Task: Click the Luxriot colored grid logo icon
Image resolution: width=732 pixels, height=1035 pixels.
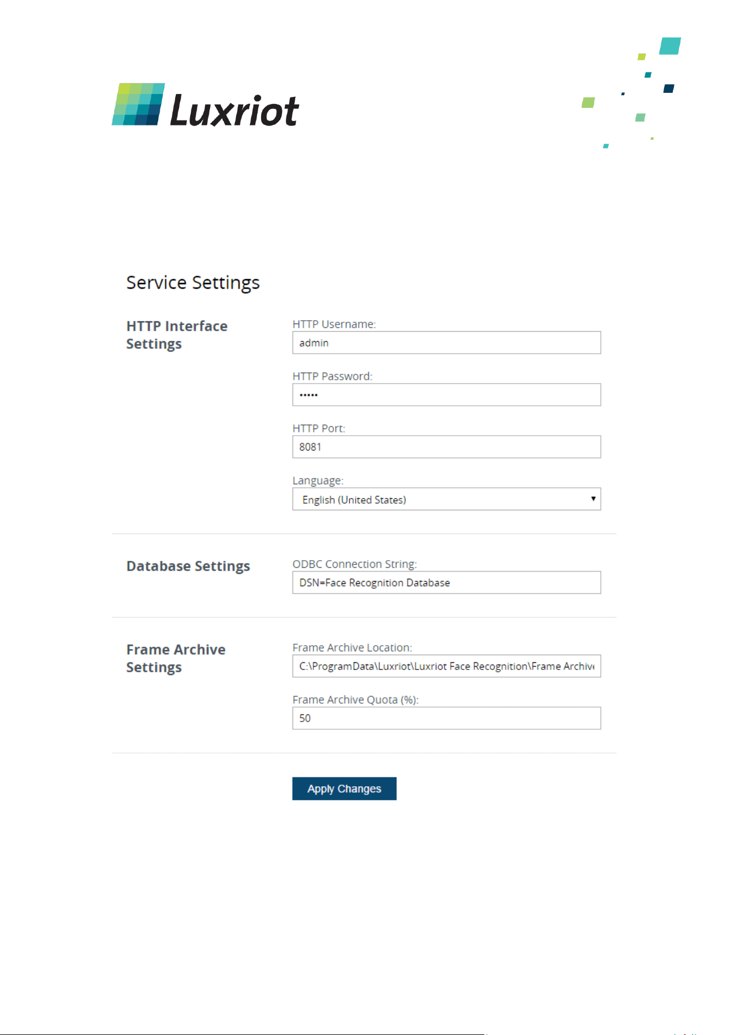Action: pos(138,104)
